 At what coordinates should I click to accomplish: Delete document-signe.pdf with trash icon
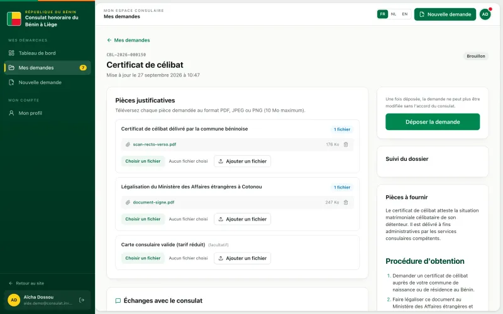tap(346, 202)
